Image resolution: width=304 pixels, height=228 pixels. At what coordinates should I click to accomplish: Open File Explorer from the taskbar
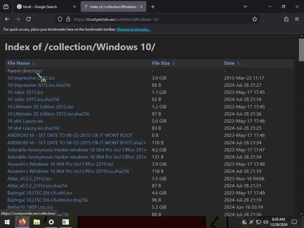click(37, 222)
